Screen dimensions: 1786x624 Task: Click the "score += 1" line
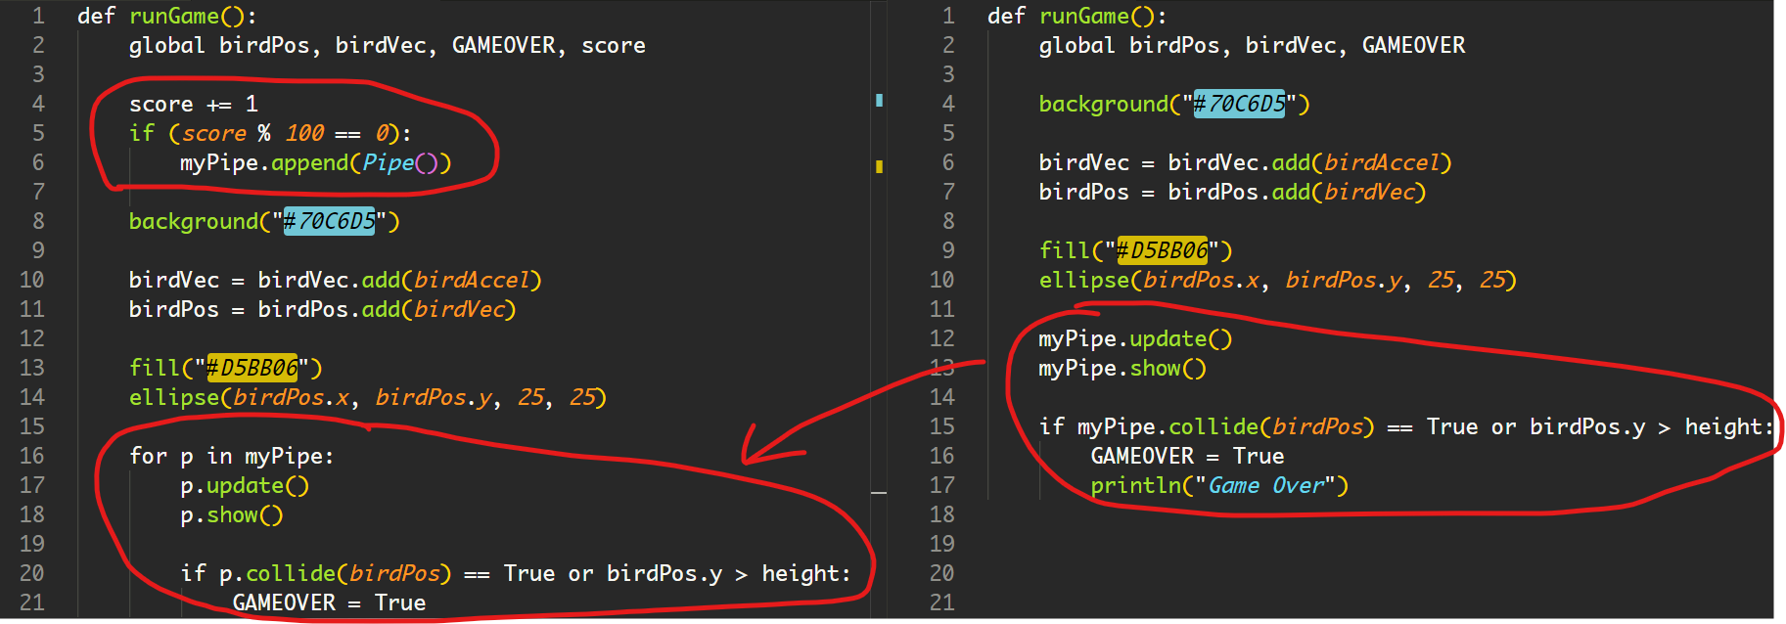click(x=193, y=104)
